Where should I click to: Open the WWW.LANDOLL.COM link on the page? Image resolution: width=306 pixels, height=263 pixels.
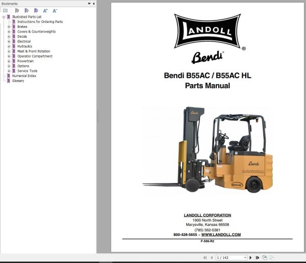(221, 234)
